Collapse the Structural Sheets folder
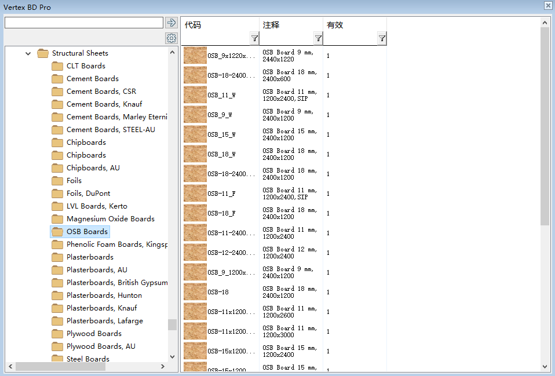The image size is (555, 376). tap(28, 53)
